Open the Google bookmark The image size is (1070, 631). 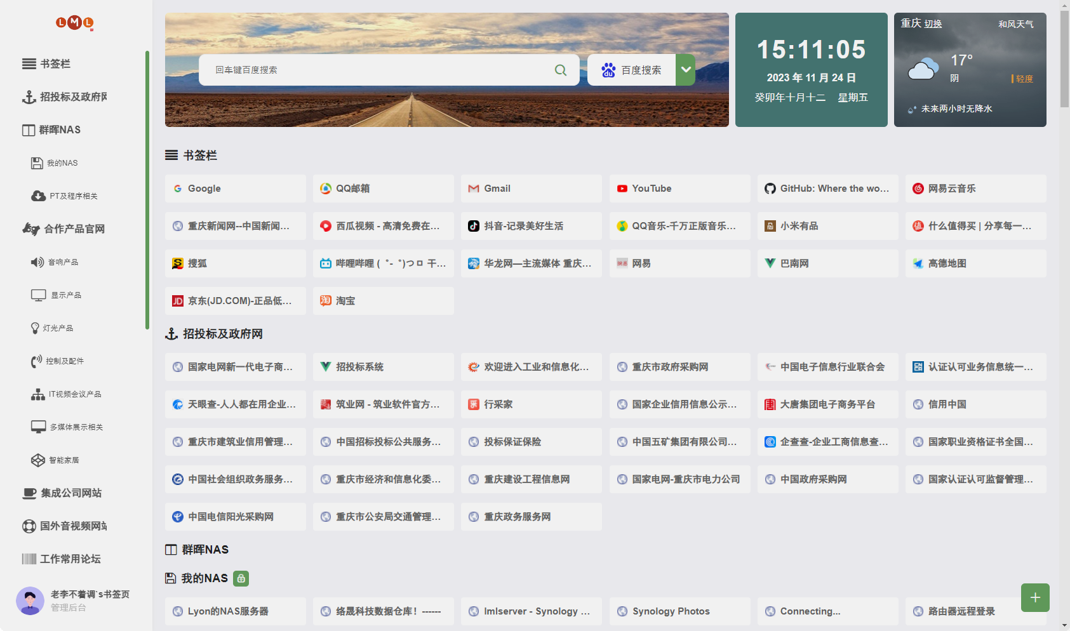click(x=235, y=189)
